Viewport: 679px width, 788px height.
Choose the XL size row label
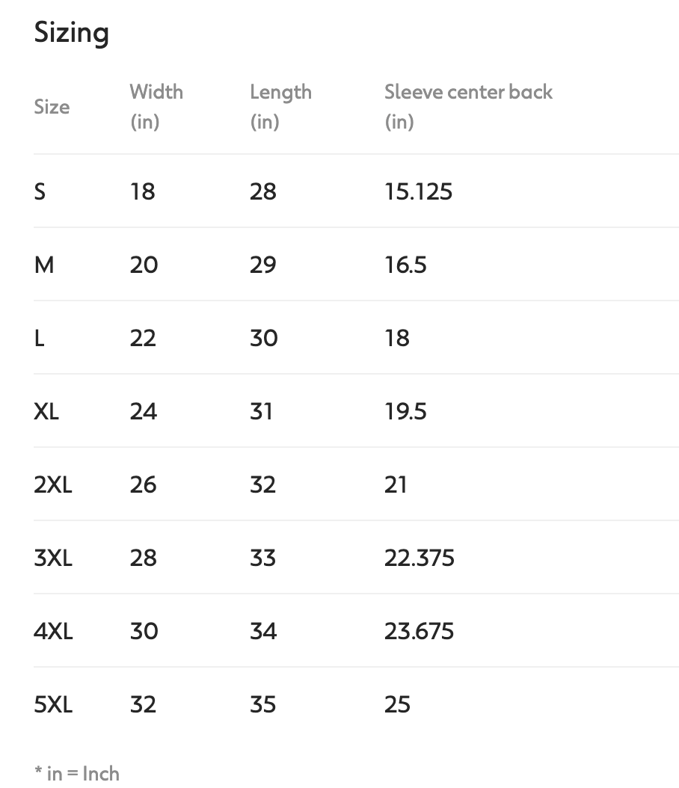click(46, 412)
